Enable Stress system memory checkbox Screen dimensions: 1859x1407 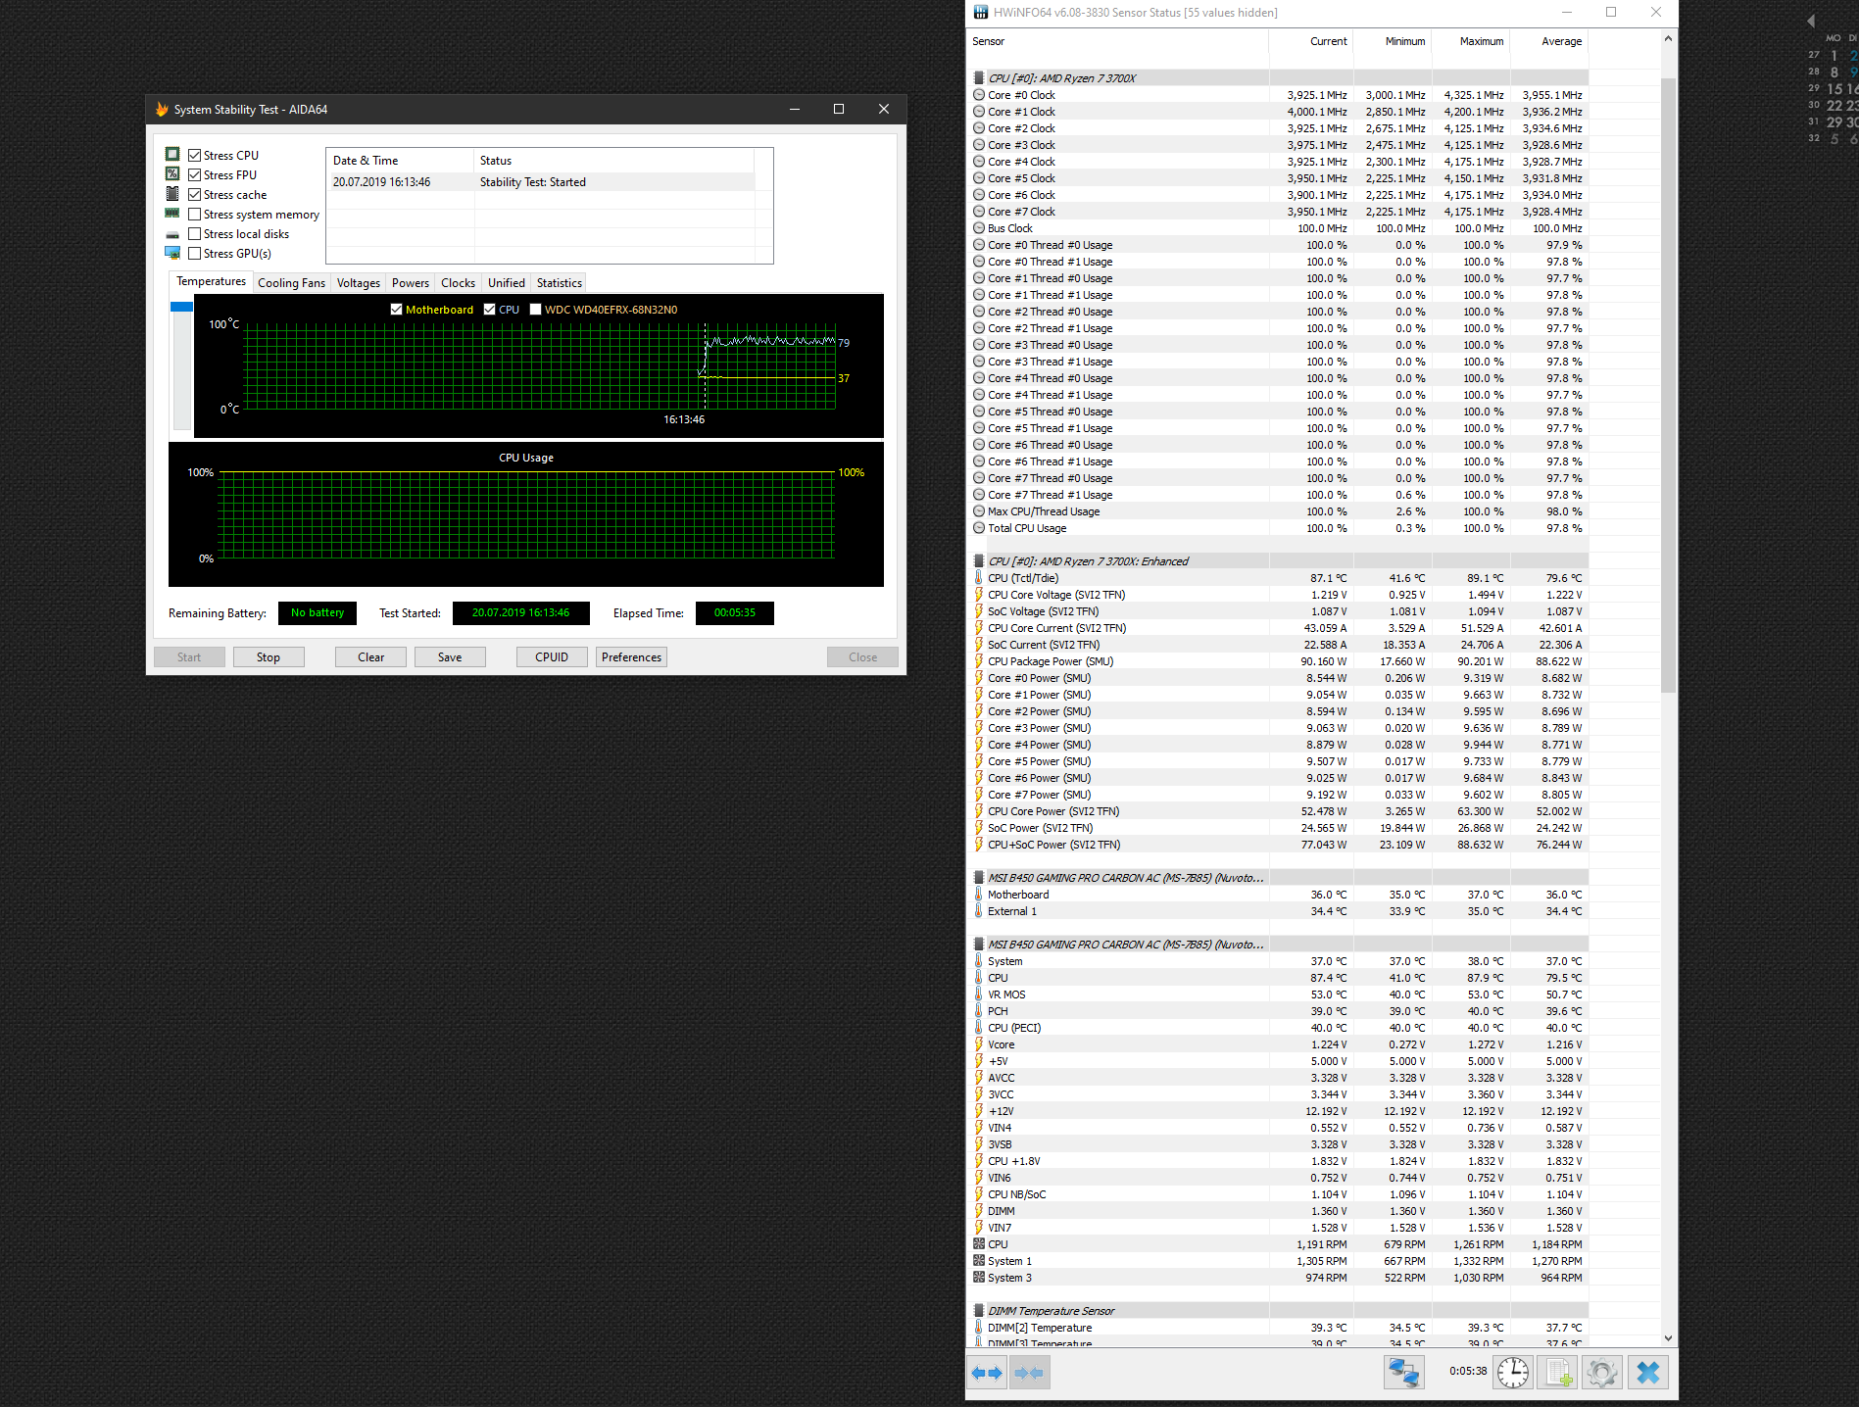(x=195, y=214)
